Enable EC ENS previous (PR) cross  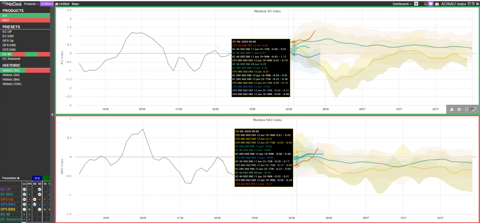[29, 195]
